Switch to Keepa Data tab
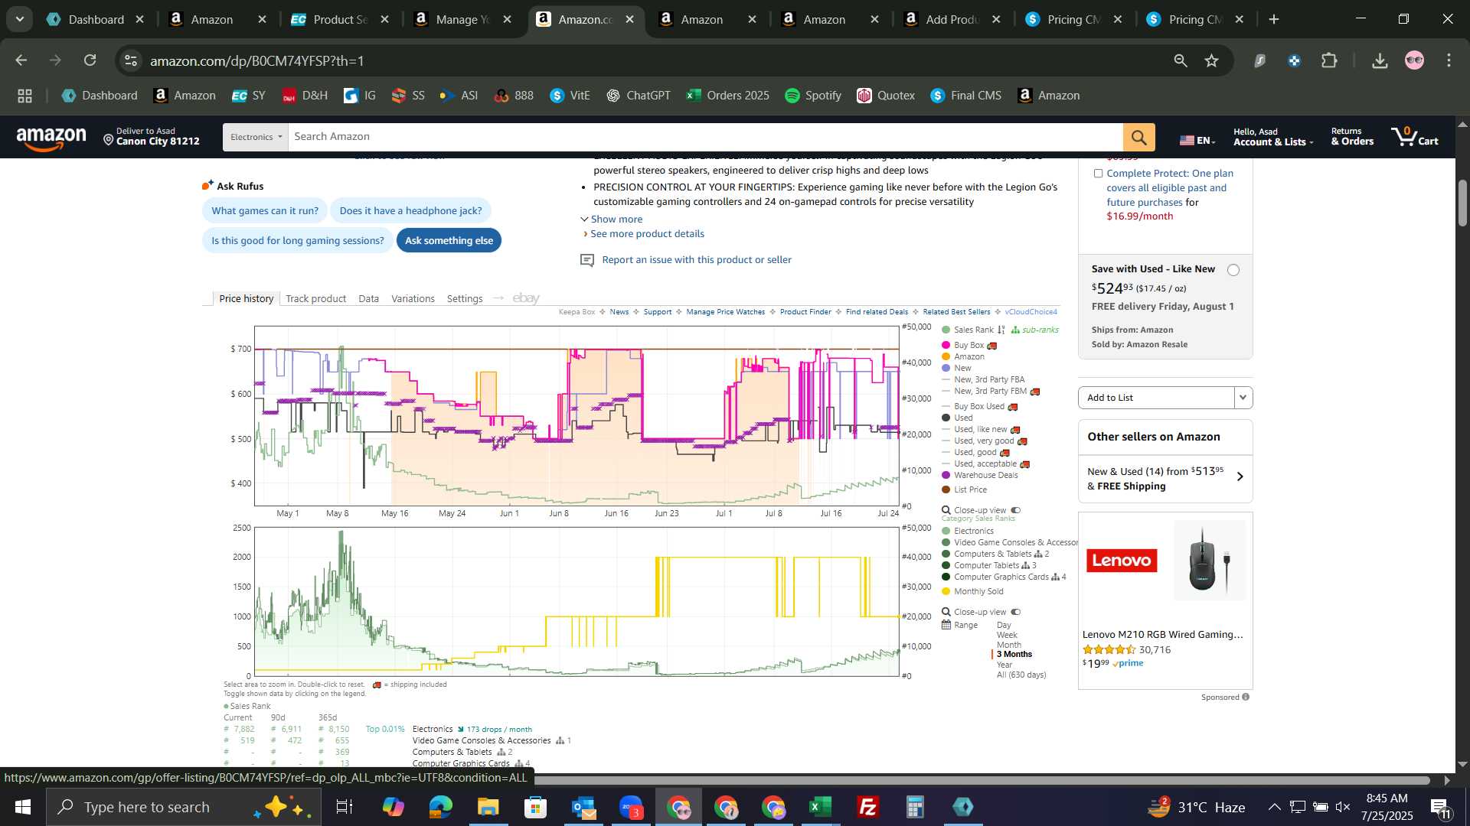The image size is (1470, 826). click(x=368, y=298)
